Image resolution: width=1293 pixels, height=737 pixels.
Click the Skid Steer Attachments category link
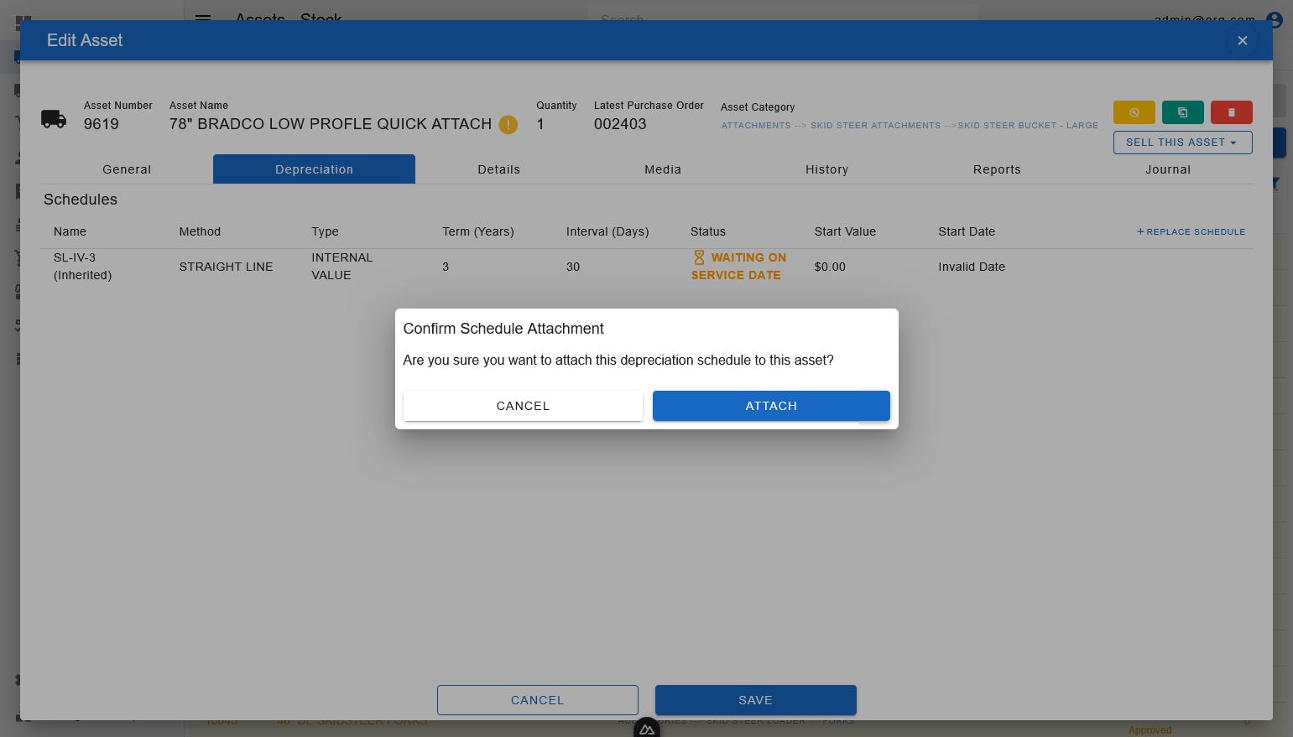(x=875, y=126)
